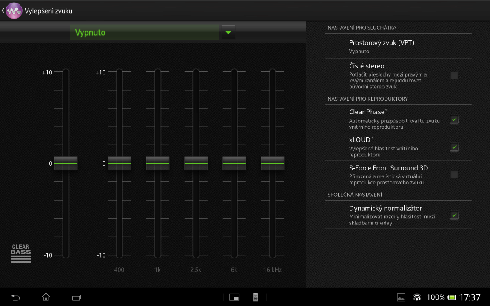Turn off Dynamický normalizátor checkbox
The height and width of the screenshot is (306, 490).
click(x=454, y=215)
